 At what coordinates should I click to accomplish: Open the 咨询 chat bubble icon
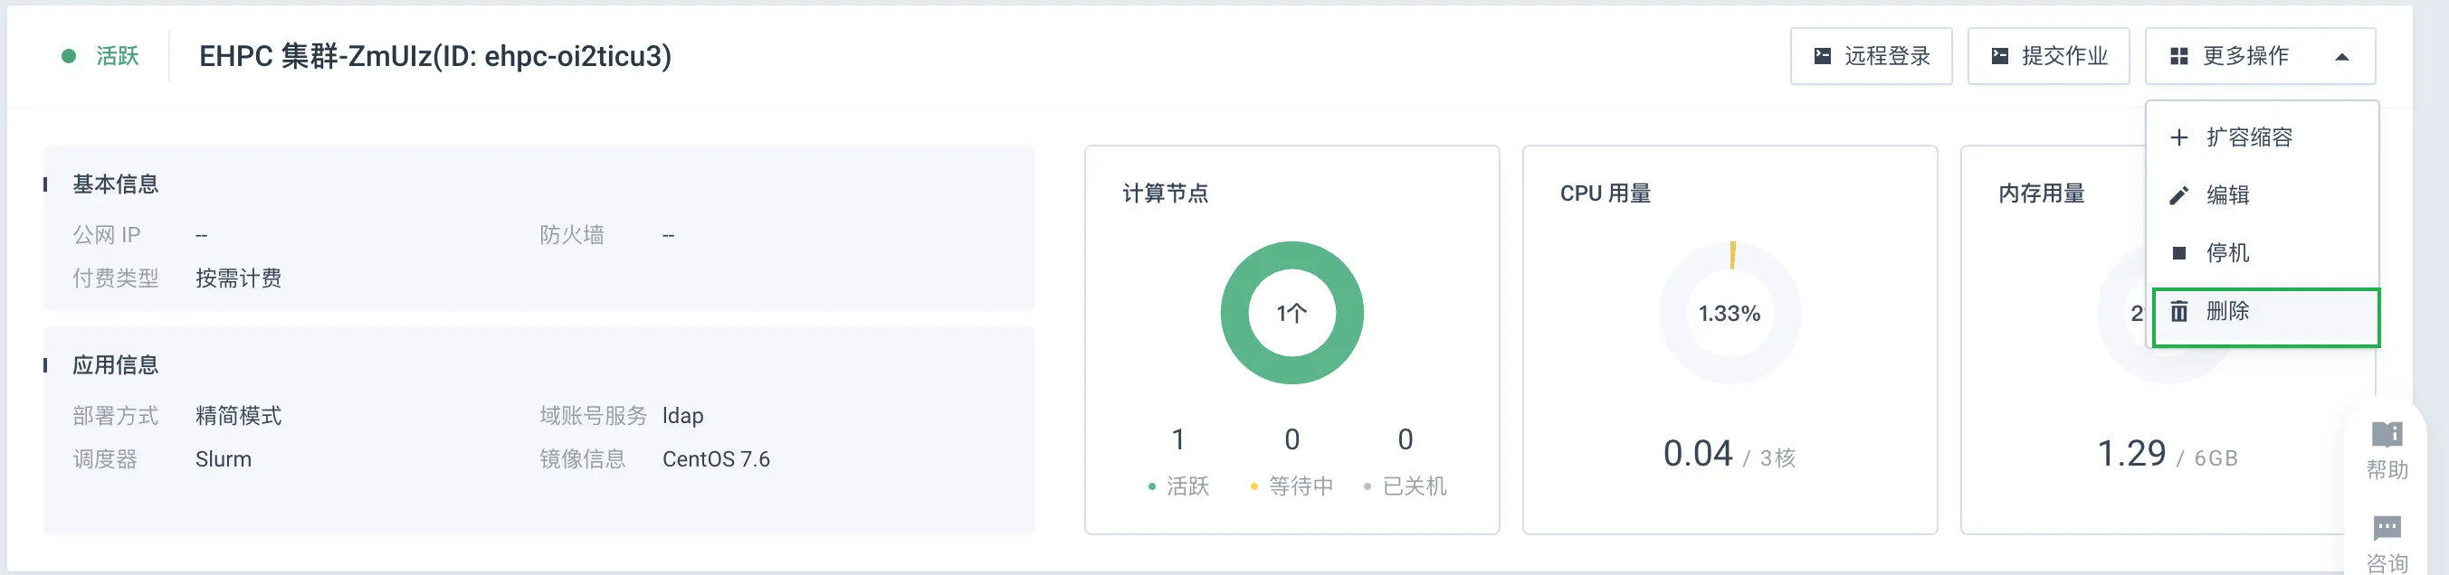[2387, 527]
